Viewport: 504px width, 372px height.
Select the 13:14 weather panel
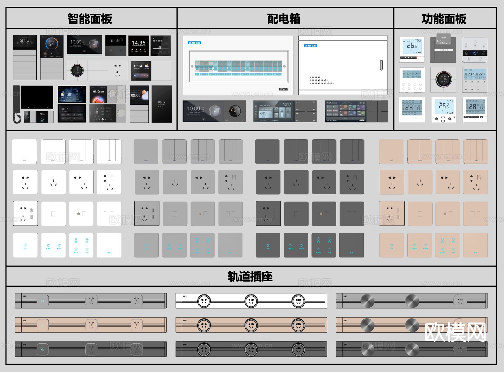[x=151, y=71]
